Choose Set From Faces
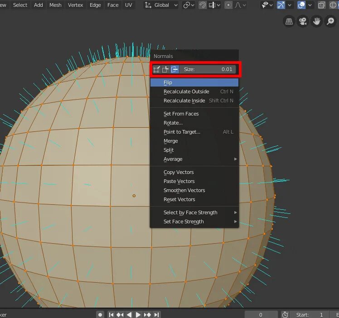339x318 pixels. coord(194,114)
